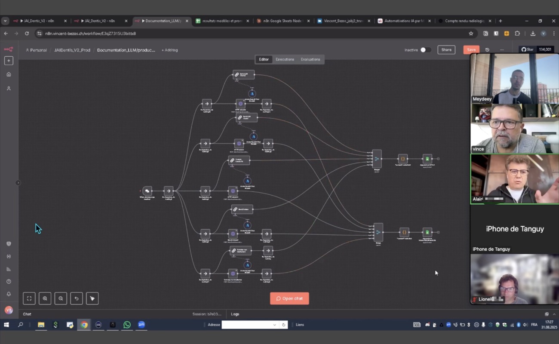Screen dimensions: 559x344
Task: Switch to the Evaluations tab
Action: (x=310, y=59)
